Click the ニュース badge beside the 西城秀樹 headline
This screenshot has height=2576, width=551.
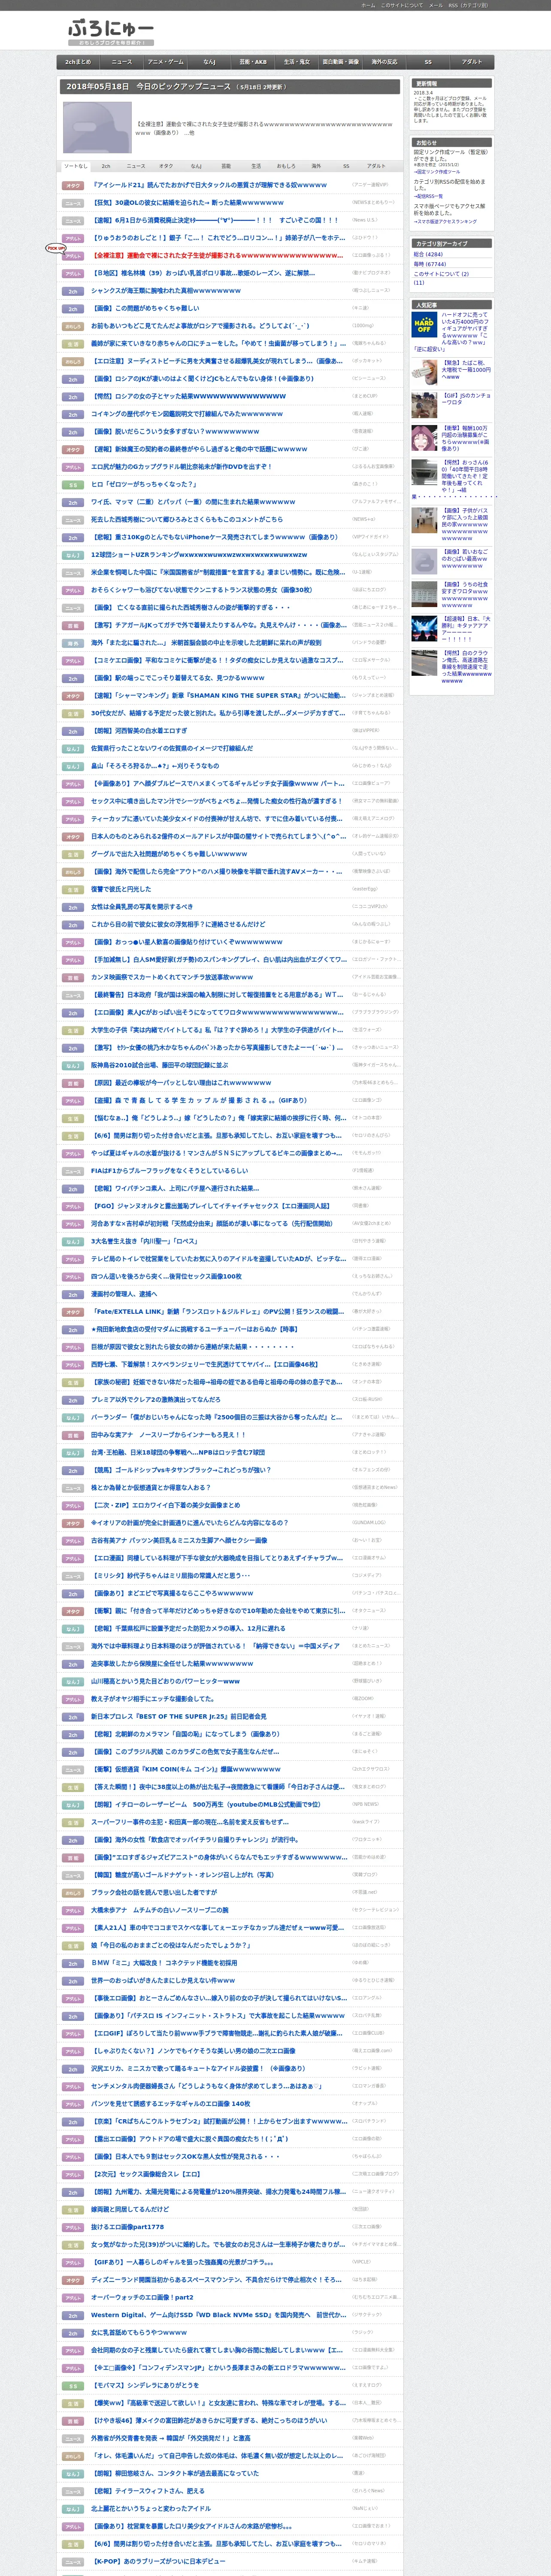73,520
